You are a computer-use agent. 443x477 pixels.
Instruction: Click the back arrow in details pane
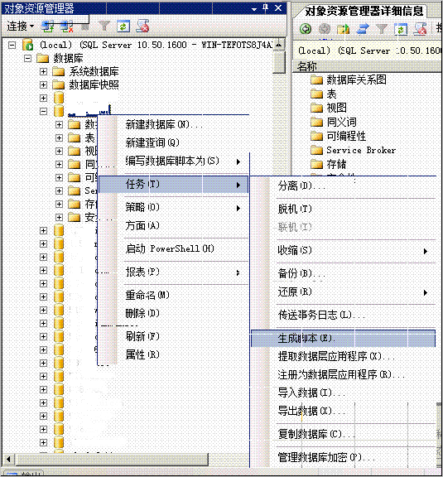click(305, 29)
